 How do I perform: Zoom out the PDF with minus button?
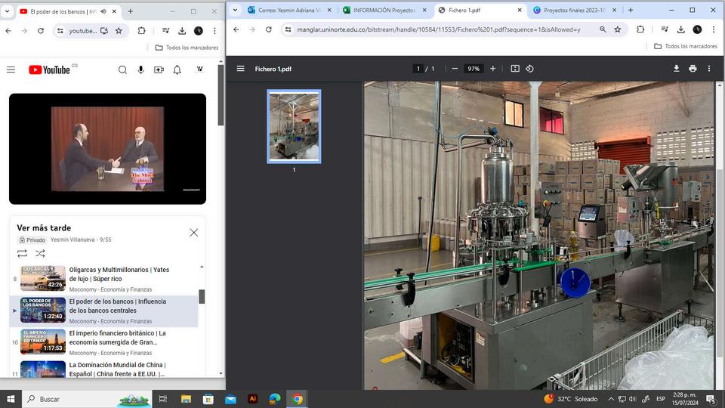pos(455,69)
